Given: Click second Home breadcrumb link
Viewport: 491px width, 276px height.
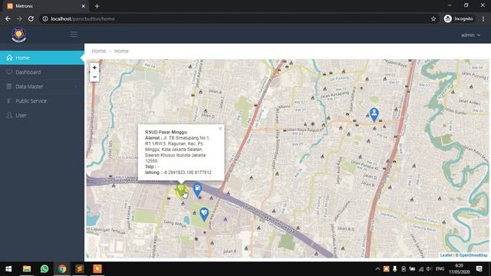Looking at the screenshot, I should pos(121,51).
